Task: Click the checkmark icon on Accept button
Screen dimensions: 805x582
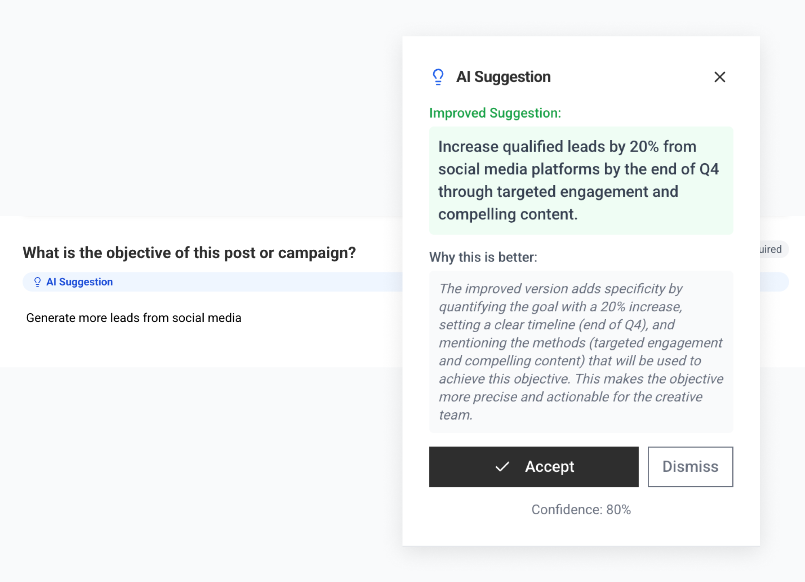Action: click(502, 467)
